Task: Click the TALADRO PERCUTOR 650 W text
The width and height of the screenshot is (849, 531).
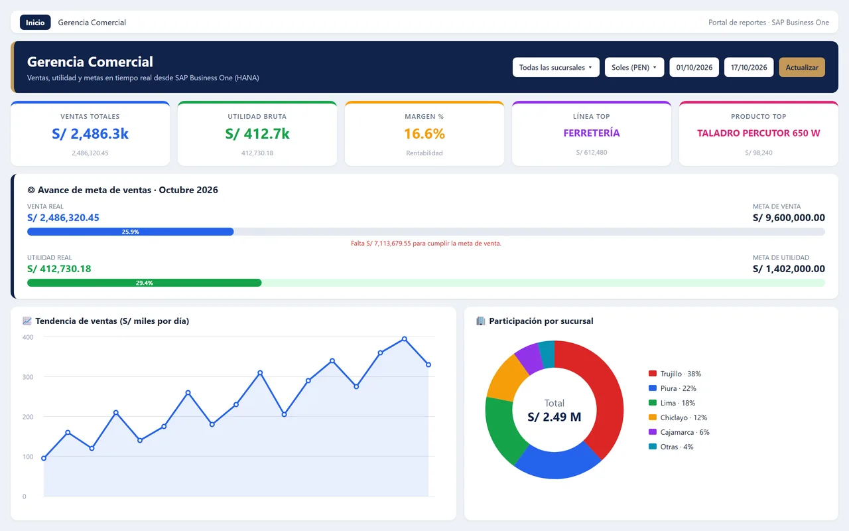Action: pyautogui.click(x=759, y=133)
